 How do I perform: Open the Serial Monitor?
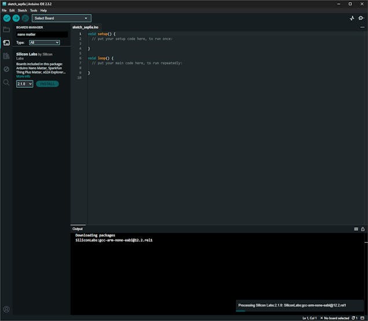(361, 19)
